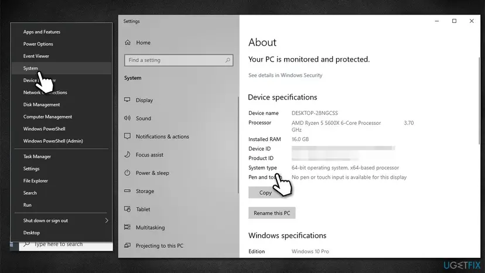The width and height of the screenshot is (485, 273).
Task: Select 64-bit operating system text
Action: click(x=345, y=168)
